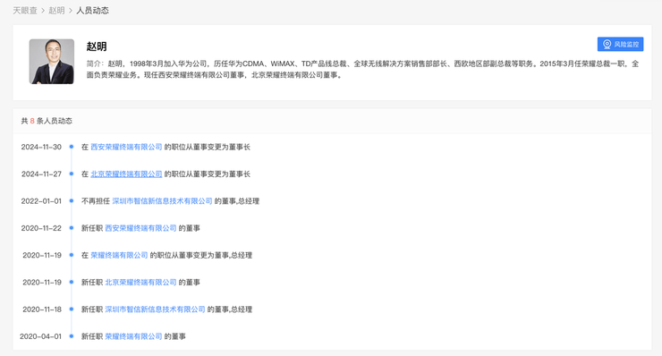The image size is (662, 356).
Task: Click timeline dot for 2024-11-30
Action: point(72,147)
